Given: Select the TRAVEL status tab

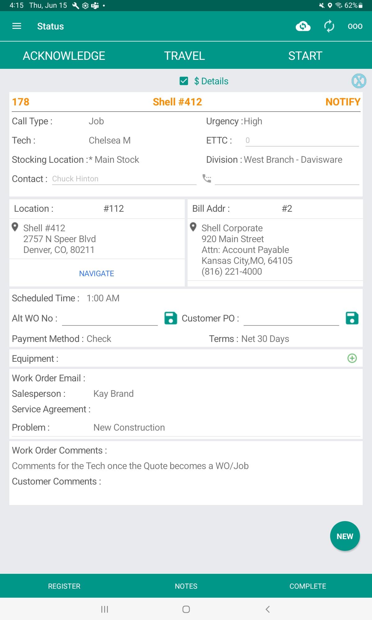Looking at the screenshot, I should click(184, 56).
